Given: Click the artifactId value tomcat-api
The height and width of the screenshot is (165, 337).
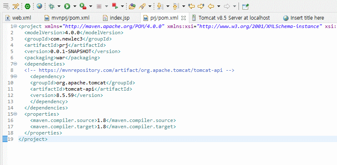Looking at the screenshot, I should coord(80,89).
